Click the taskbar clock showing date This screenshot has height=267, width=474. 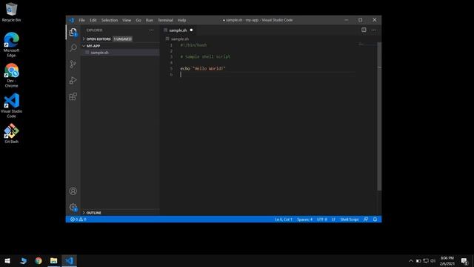(447, 260)
